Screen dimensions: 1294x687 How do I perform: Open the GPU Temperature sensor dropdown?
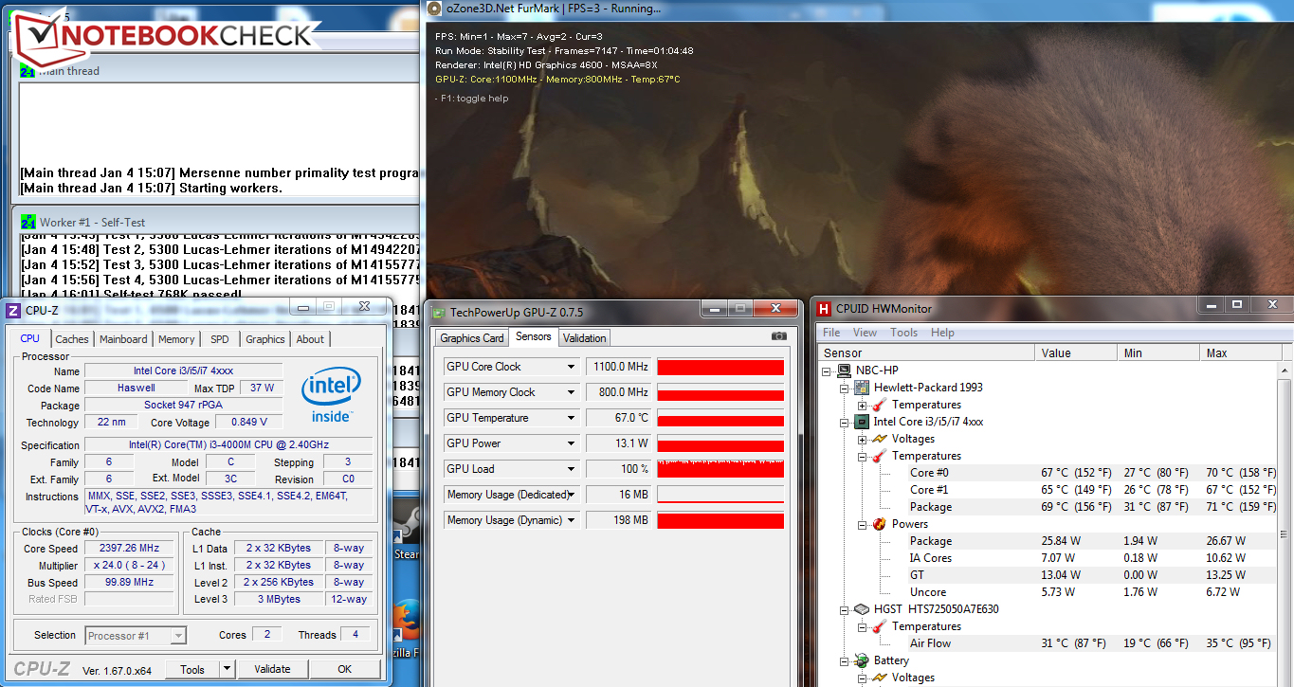[x=571, y=418]
